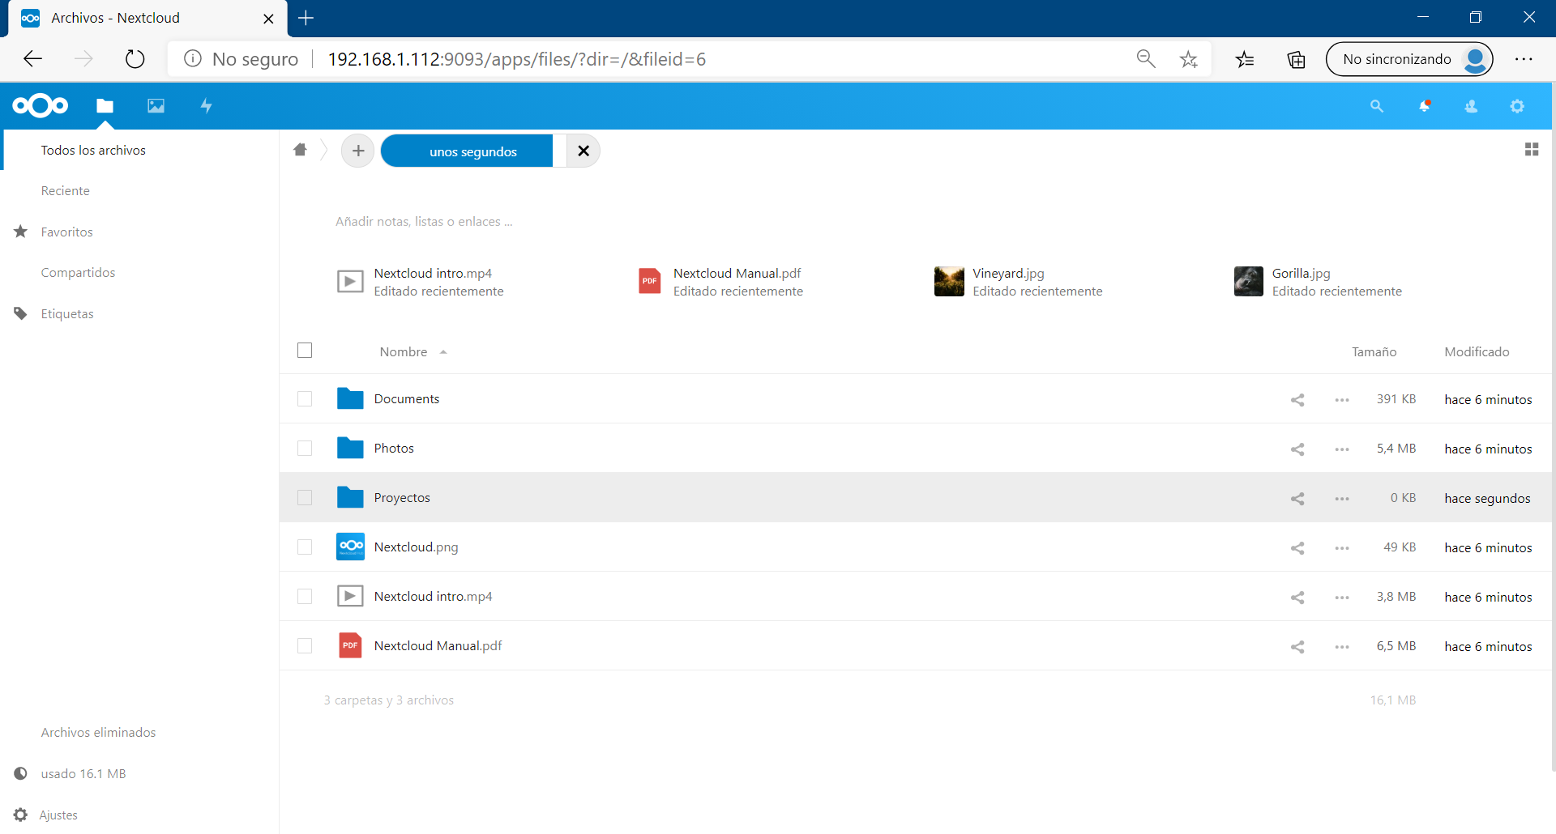The image size is (1556, 834).
Task: Open the Contacts menu icon
Action: [1471, 106]
